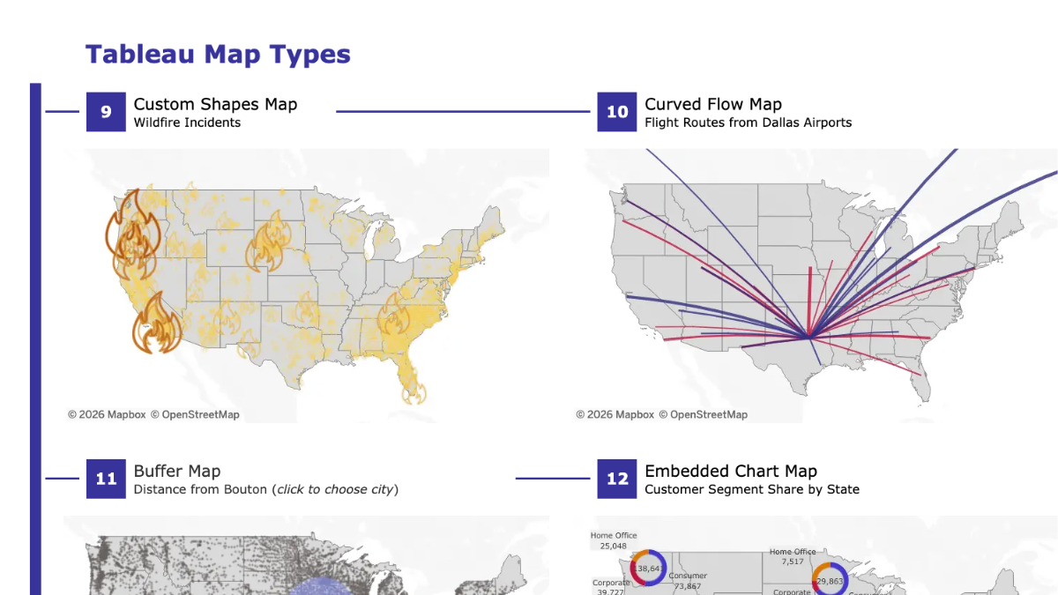This screenshot has height=595, width=1058.
Task: Click the number 12 badge
Action: point(617,479)
